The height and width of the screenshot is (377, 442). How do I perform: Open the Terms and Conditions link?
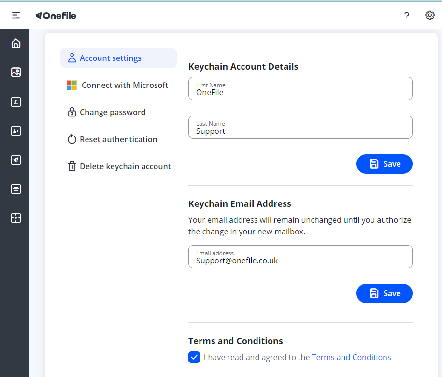tap(351, 357)
